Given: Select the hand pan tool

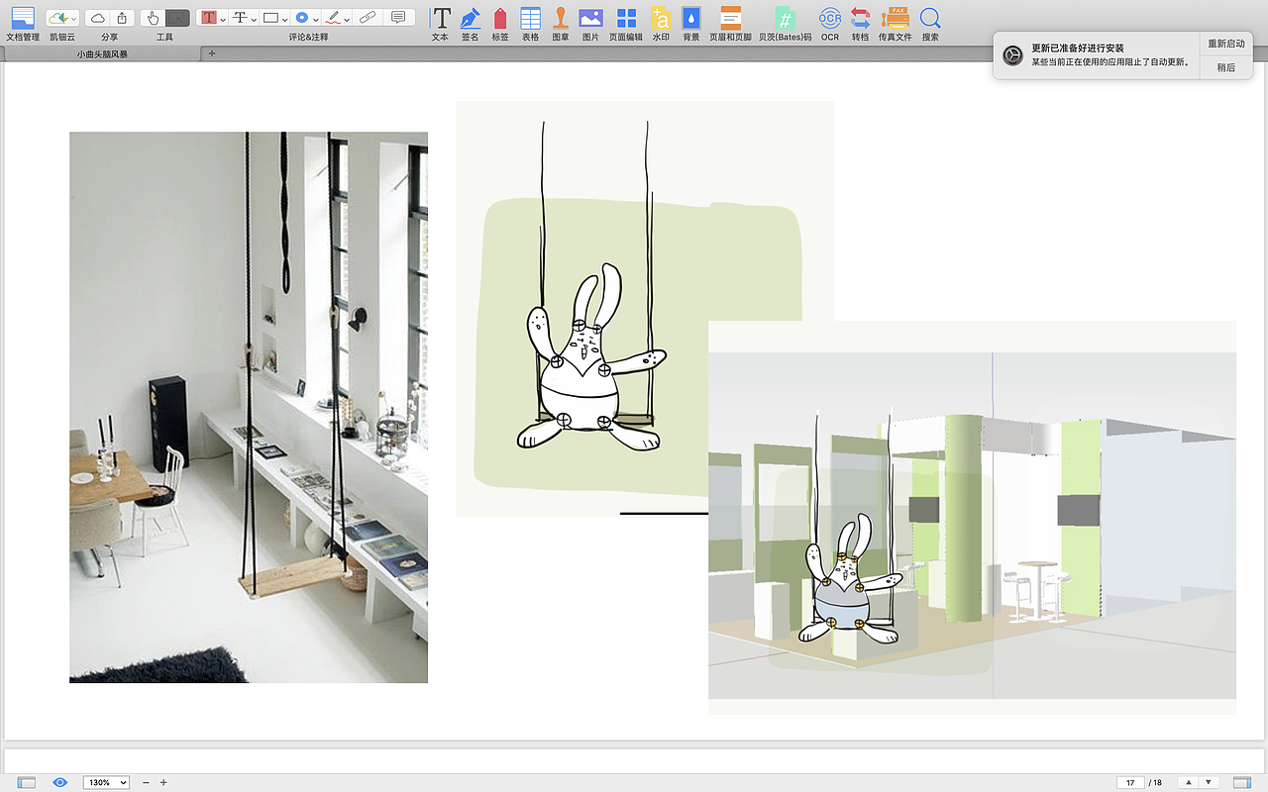Looking at the screenshot, I should pyautogui.click(x=153, y=18).
